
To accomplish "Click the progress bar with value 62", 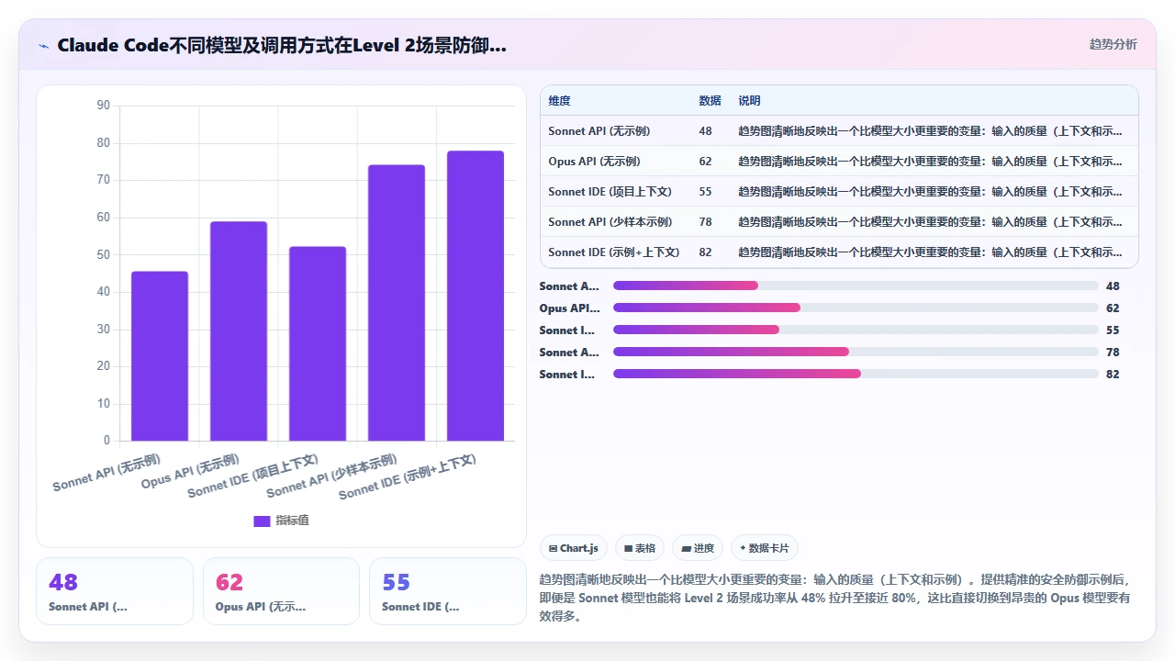I will (x=856, y=308).
